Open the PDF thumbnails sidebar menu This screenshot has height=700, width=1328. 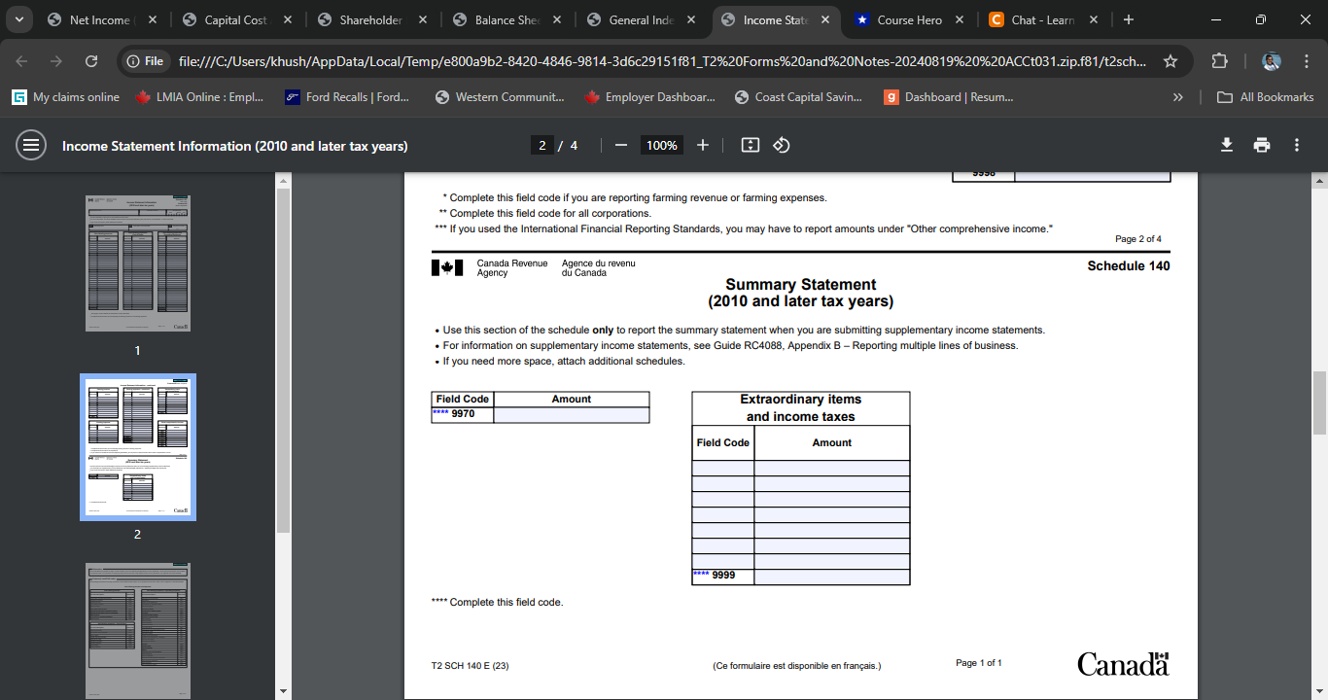[31, 145]
